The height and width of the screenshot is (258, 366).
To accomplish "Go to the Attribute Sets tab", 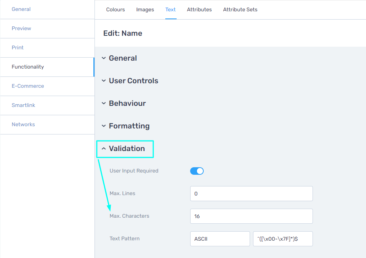I will point(240,9).
